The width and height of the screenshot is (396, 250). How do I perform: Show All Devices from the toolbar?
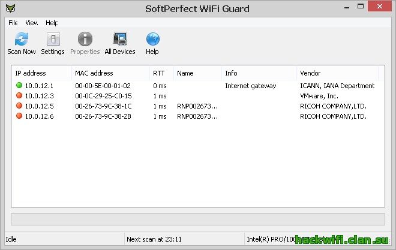click(x=120, y=43)
